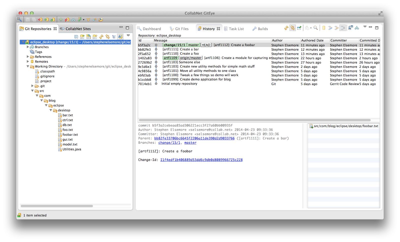Click the magnifier search icon in main toolbar
Screen dimensions: 400x242
(x=19, y=19)
